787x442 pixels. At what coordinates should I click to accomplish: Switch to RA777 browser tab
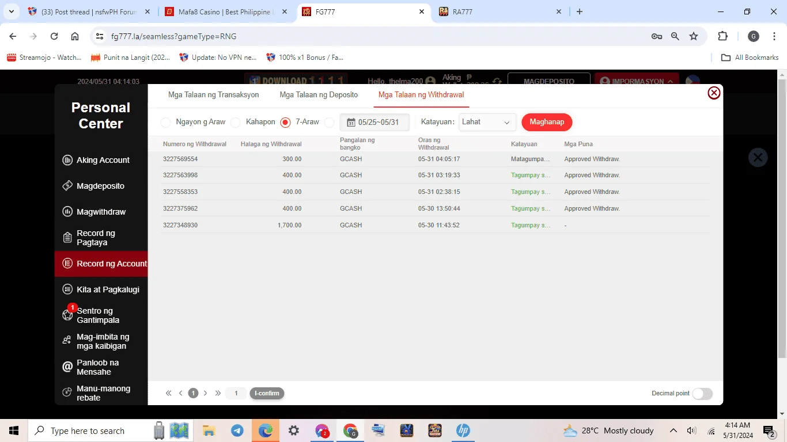click(500, 12)
